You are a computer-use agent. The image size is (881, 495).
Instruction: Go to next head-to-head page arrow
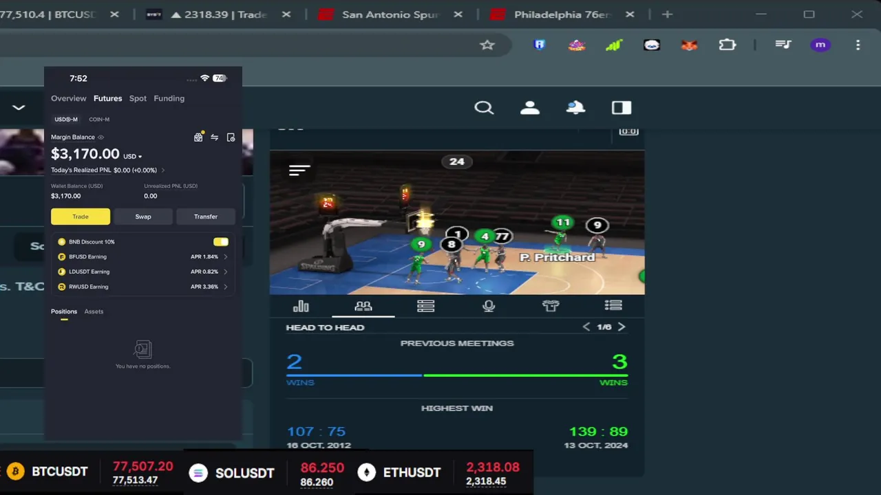(622, 327)
